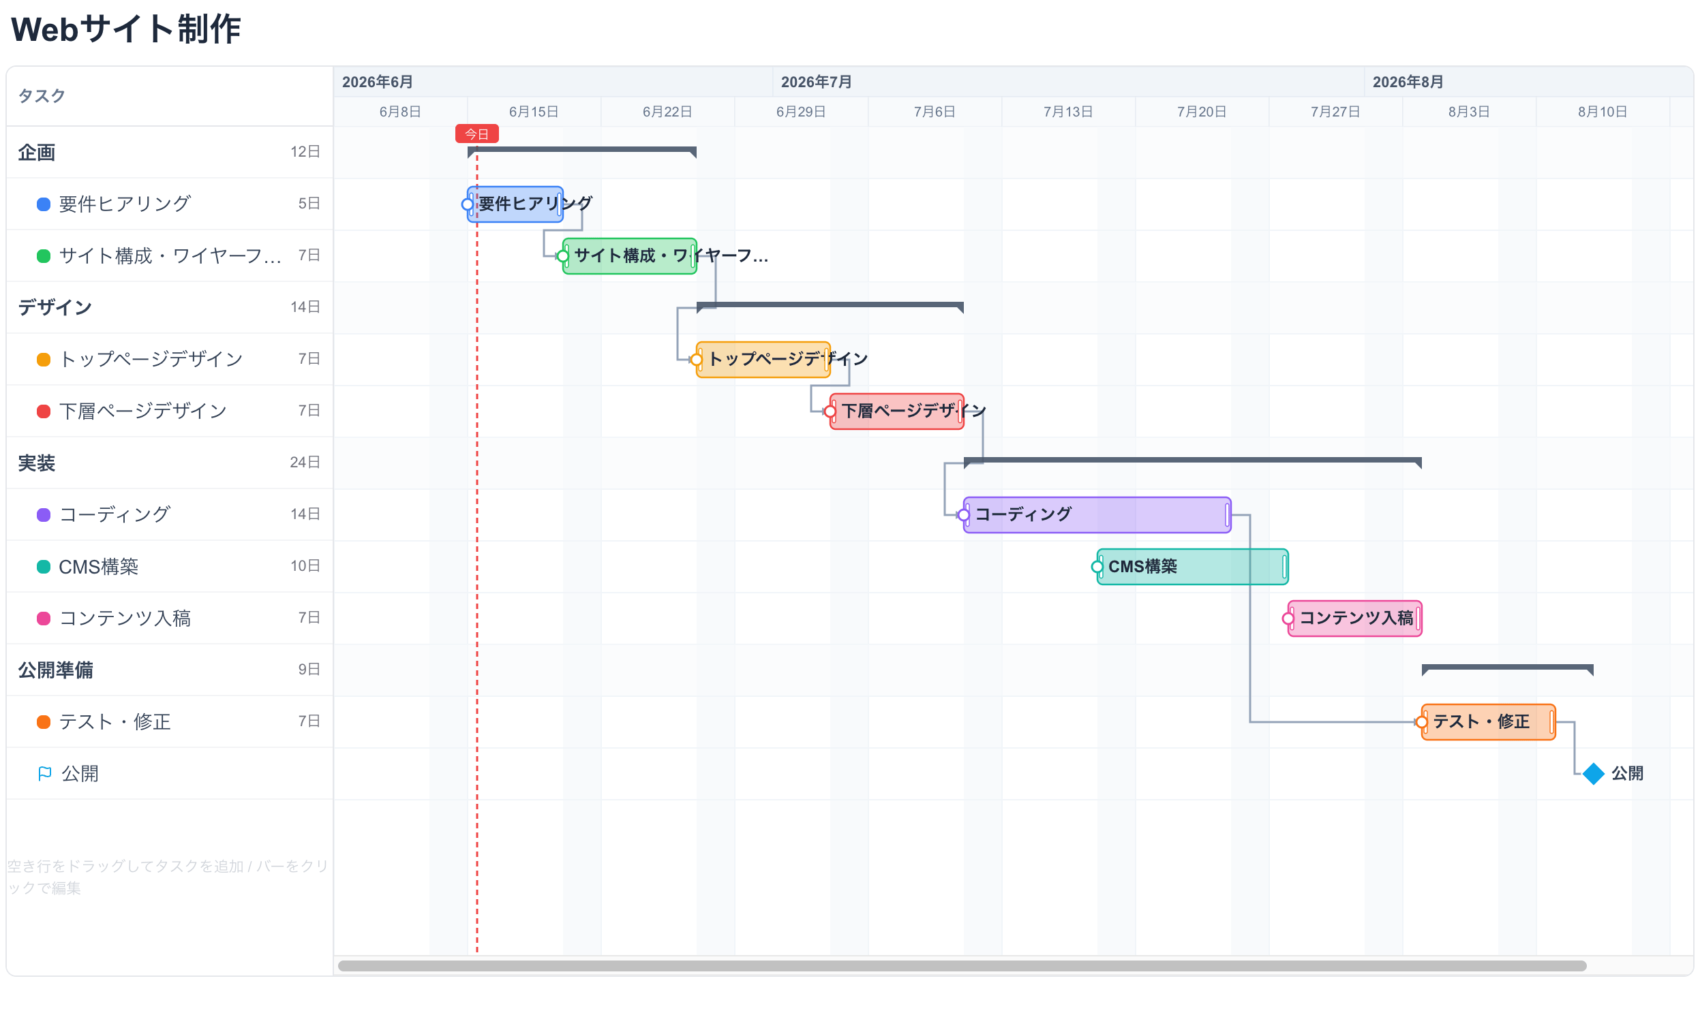Viewport: 1700px width, 1015px height.
Task: Click the blue dot next to 要件ヒアリング
Action: 43,204
